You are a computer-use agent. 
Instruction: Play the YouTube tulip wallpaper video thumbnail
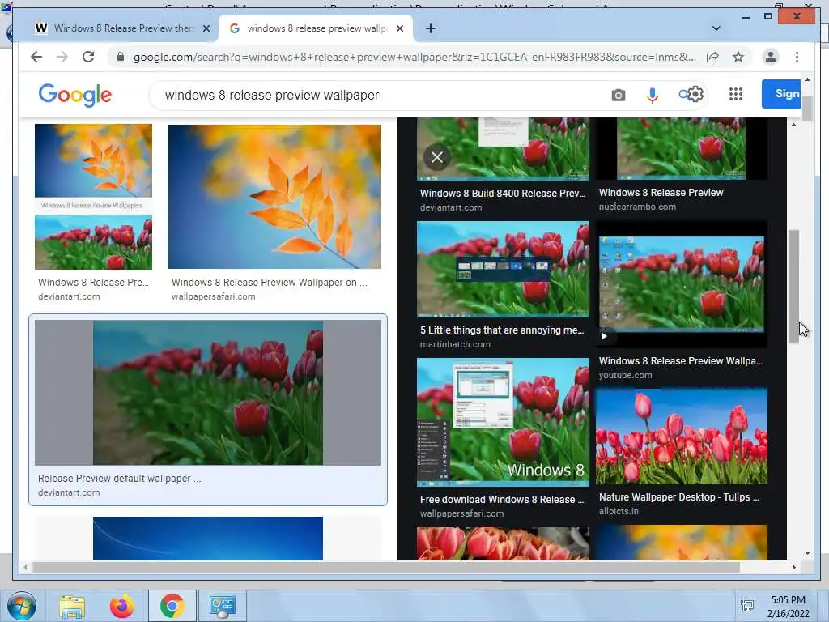[682, 284]
